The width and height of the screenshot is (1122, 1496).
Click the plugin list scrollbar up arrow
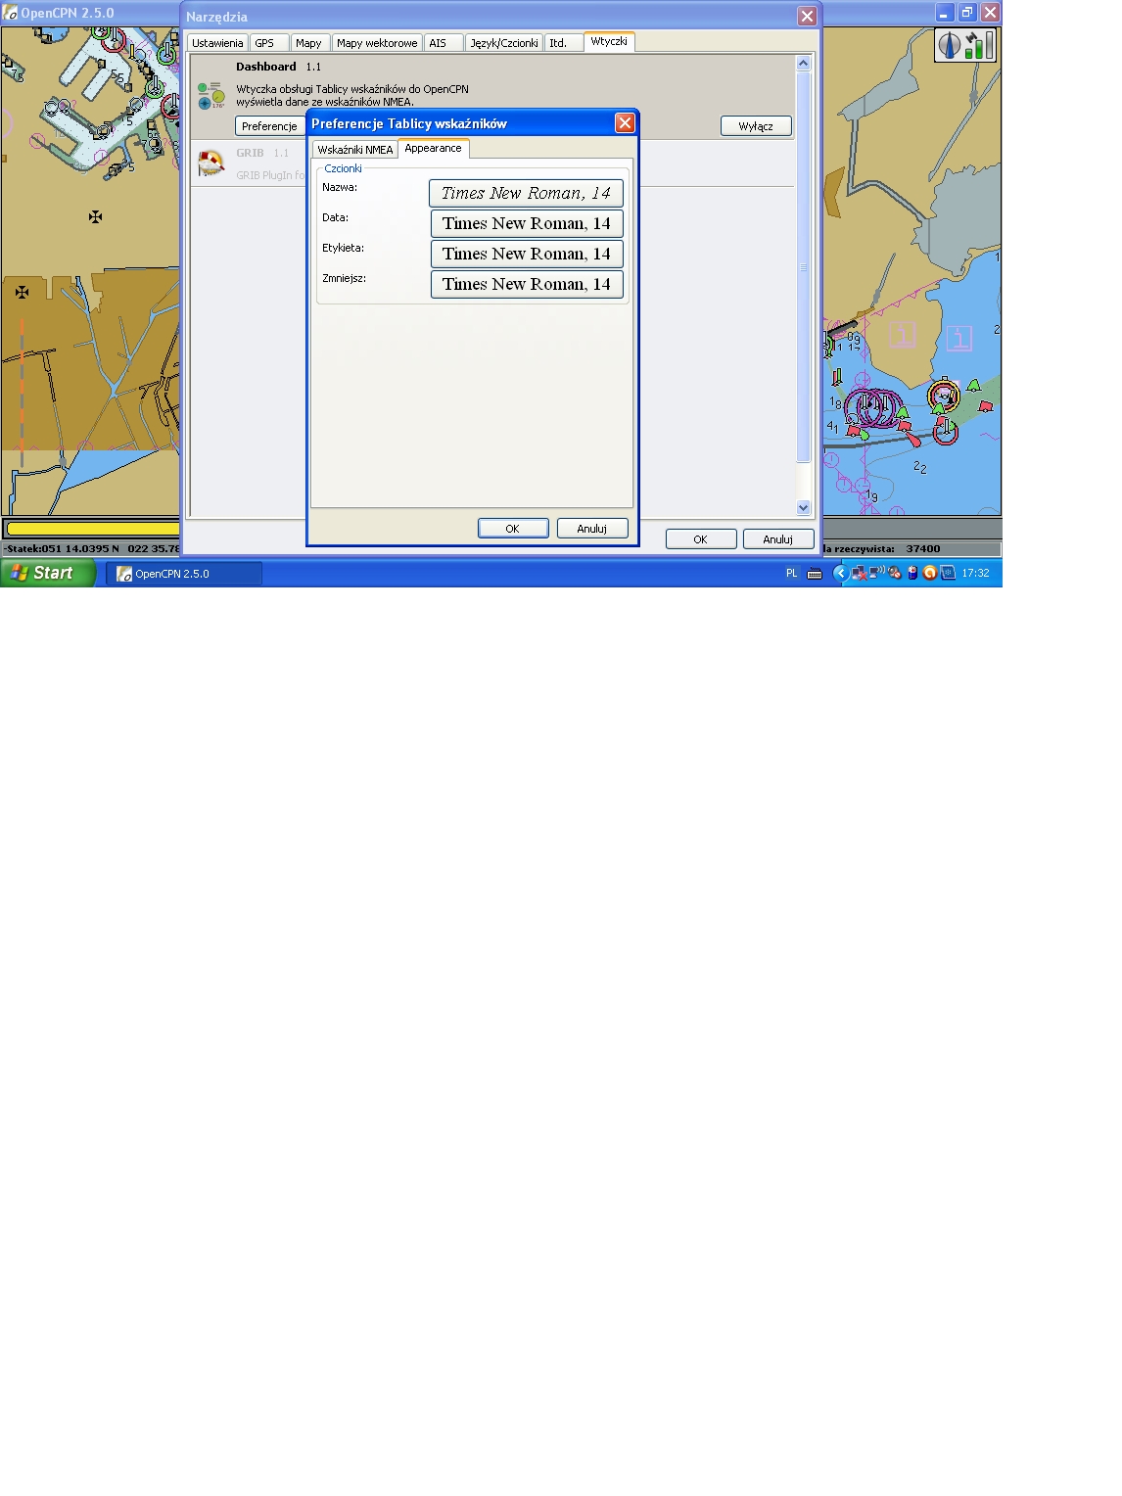[x=804, y=64]
